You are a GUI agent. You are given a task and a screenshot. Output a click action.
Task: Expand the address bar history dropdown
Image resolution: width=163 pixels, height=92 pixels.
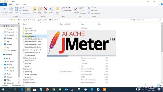(132, 20)
